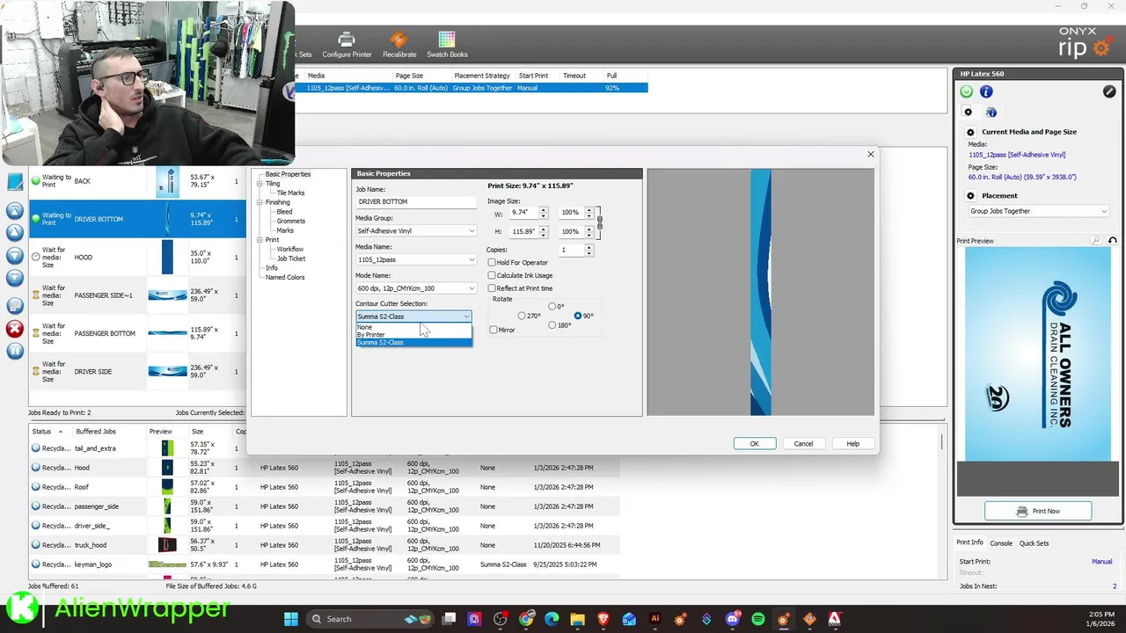1126x633 pixels.
Task: Increase the Copies stepper value
Action: [589, 247]
